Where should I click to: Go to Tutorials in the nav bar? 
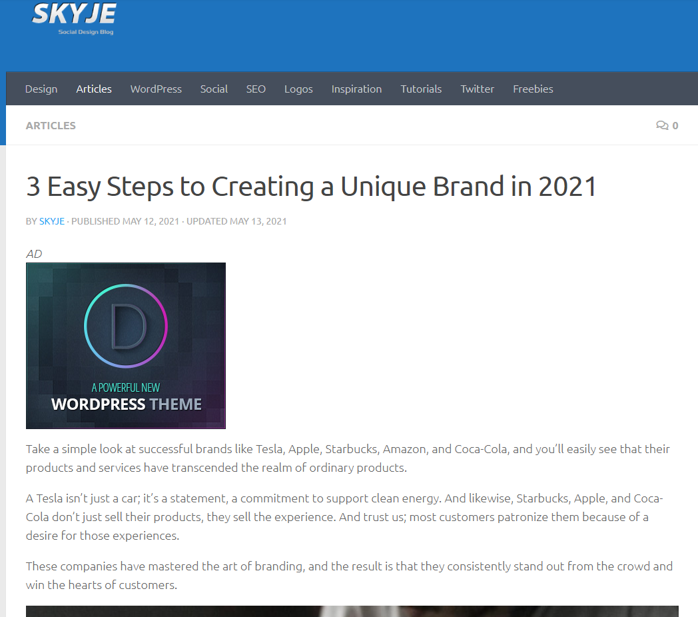click(421, 89)
